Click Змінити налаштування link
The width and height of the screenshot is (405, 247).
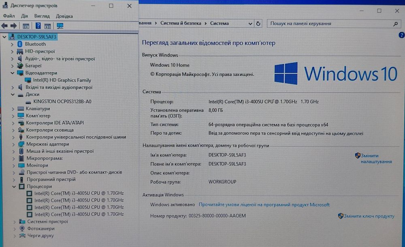tap(376, 159)
